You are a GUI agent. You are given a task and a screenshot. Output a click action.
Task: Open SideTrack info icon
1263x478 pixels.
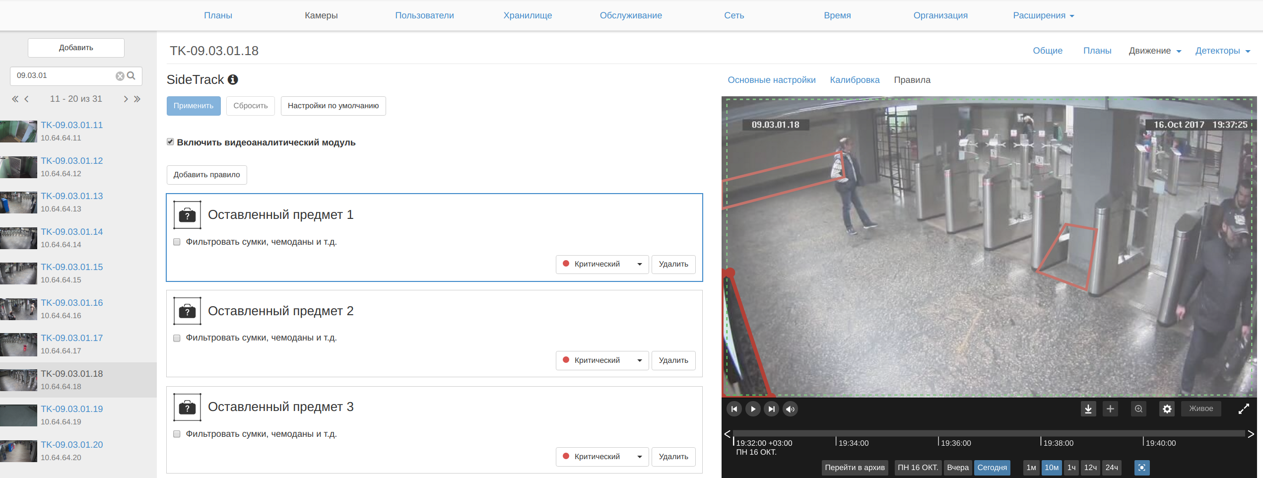(233, 79)
